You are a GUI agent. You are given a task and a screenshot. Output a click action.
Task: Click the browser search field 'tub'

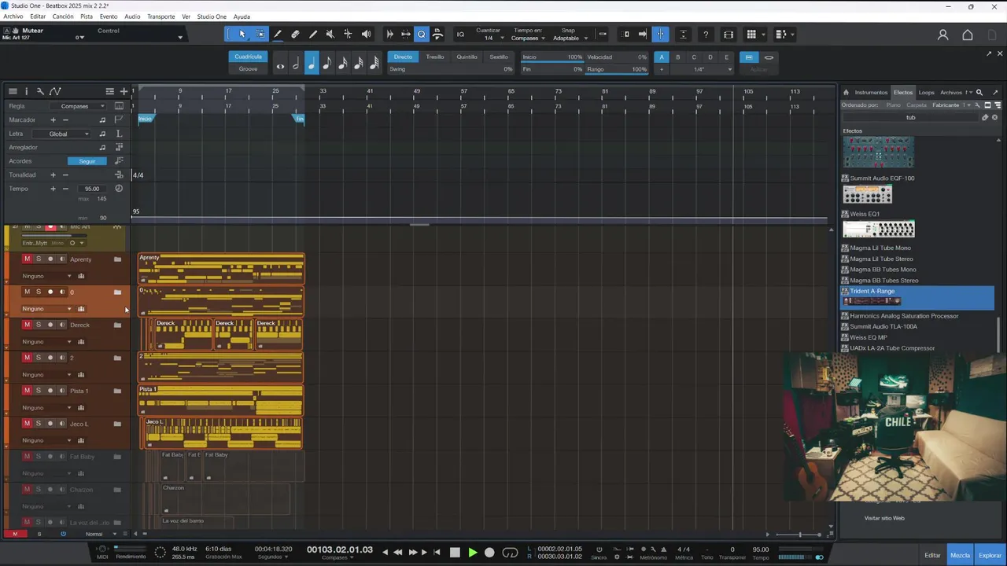tap(910, 117)
